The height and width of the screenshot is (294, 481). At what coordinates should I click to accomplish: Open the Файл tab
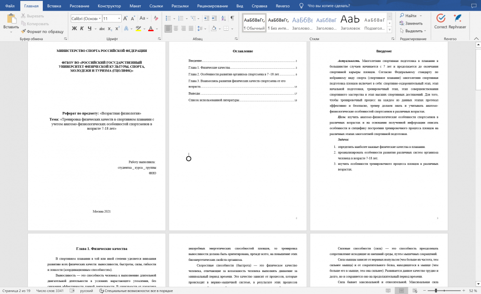point(10,6)
